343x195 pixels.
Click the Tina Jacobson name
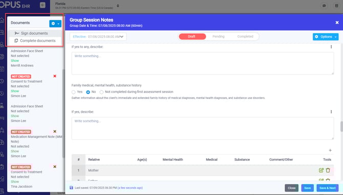click(22, 186)
